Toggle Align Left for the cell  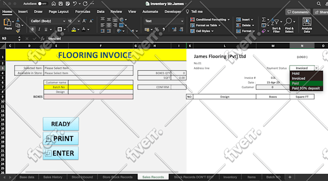pos(102,25)
